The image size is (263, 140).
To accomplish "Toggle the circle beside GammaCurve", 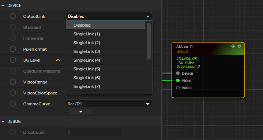I will (13, 104).
